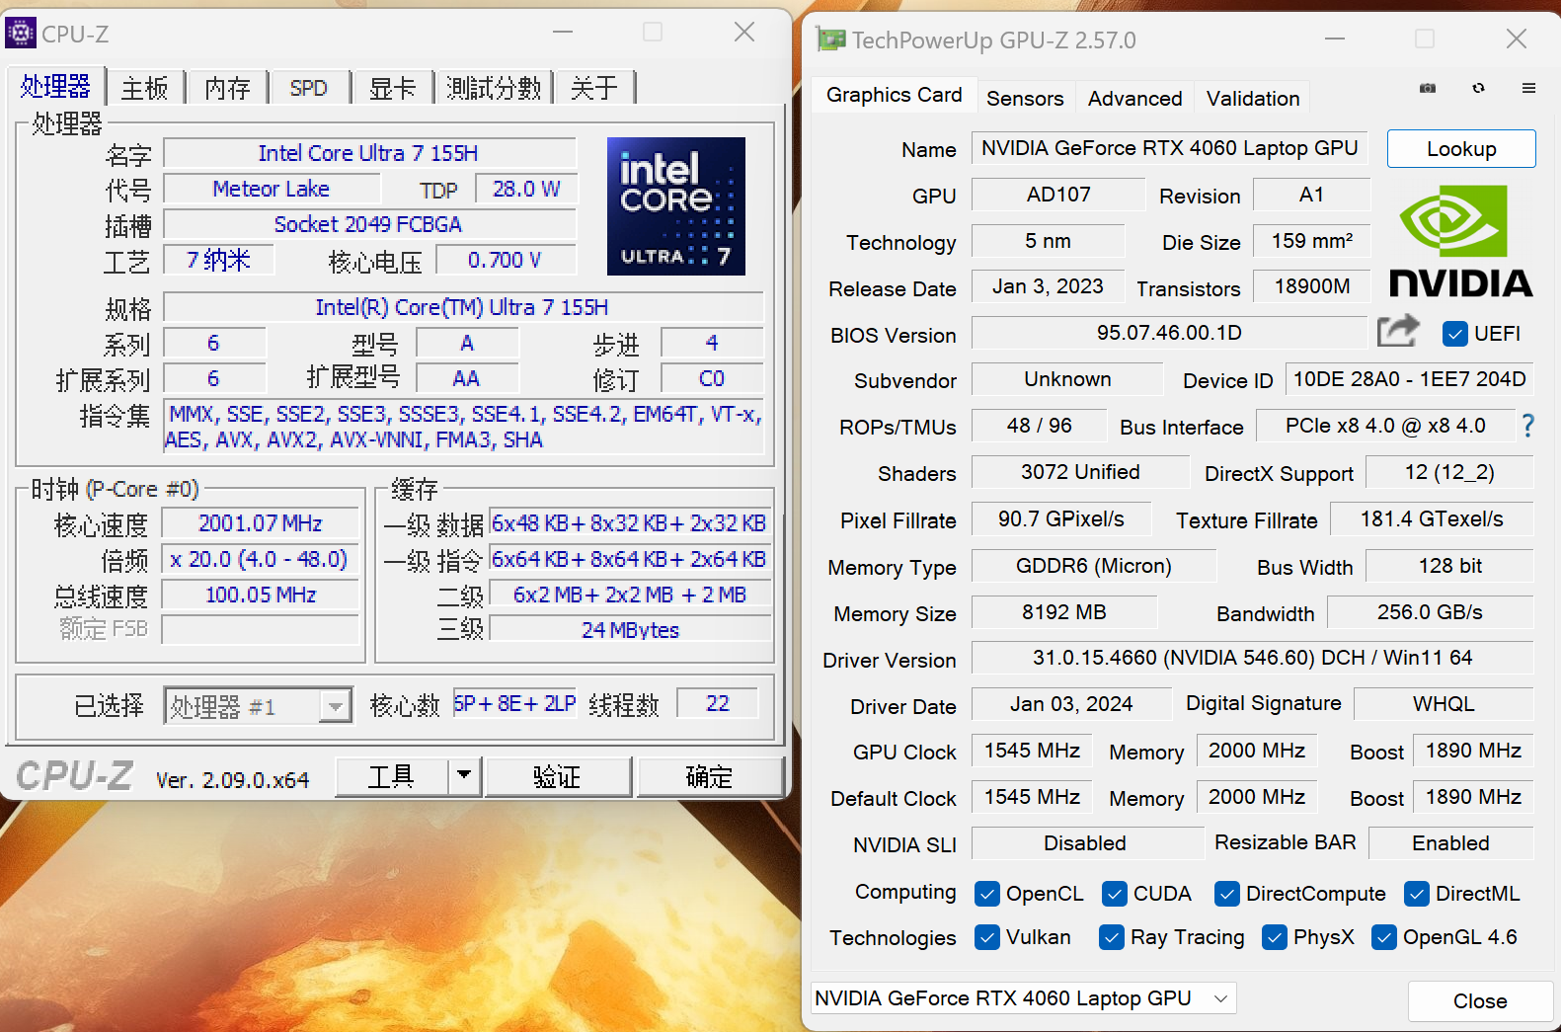The image size is (1562, 1033).
Task: Click the 验证 button
Action: tap(557, 776)
